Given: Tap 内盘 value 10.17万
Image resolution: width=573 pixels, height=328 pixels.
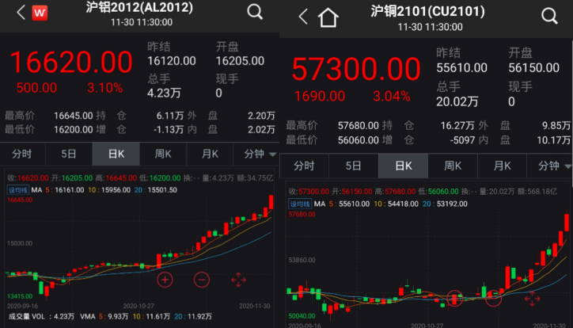Looking at the screenshot, I should [553, 140].
